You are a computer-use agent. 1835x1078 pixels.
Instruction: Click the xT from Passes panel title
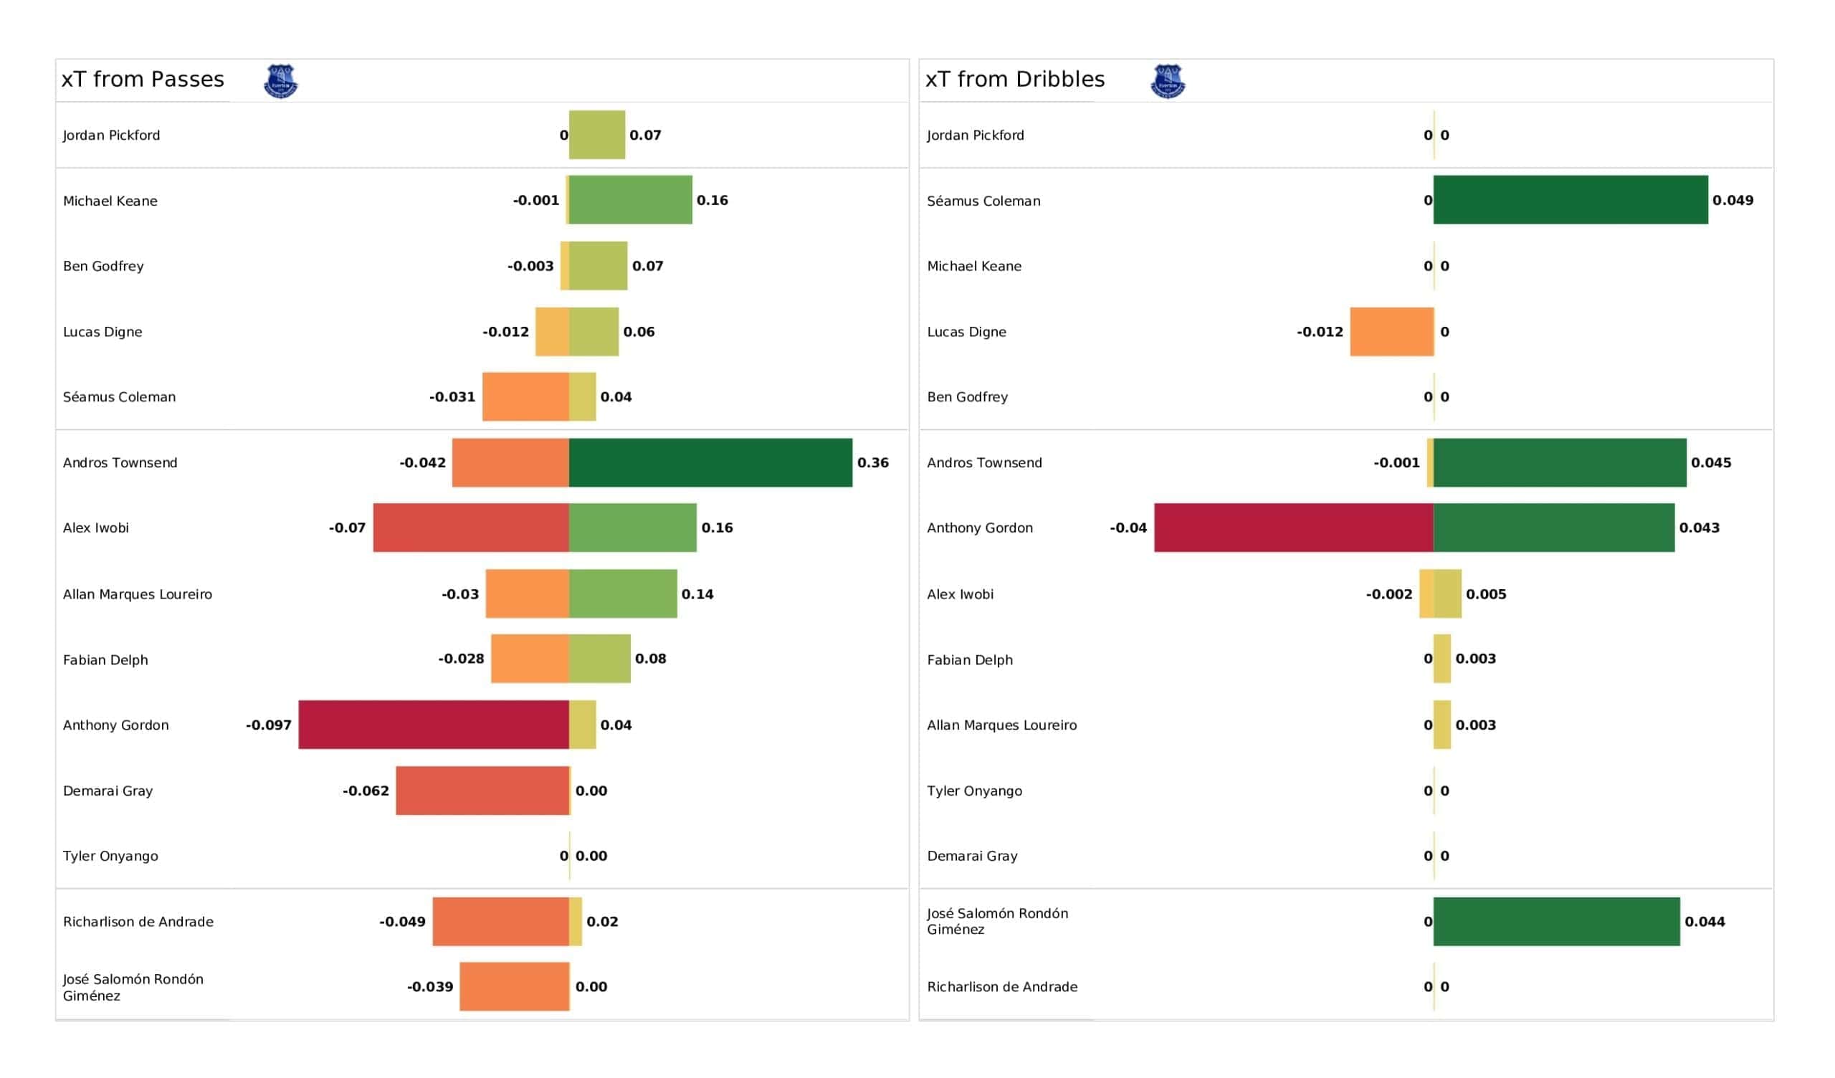pos(143,80)
